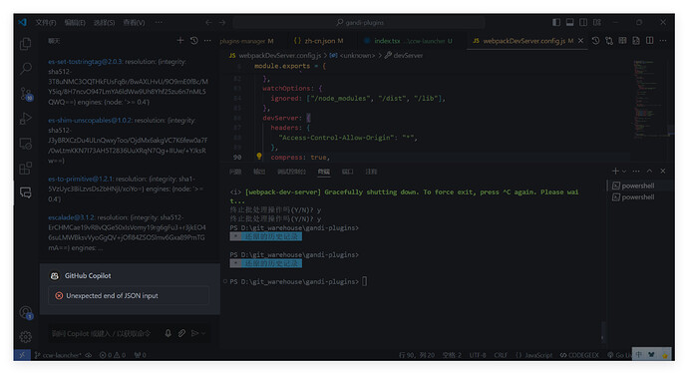Screen dimensions: 688x373
Task: Close the terminal panel
Action: (663, 172)
